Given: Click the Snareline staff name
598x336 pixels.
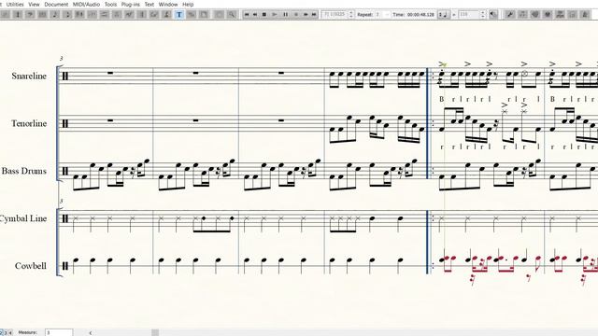Looking at the screenshot, I should pos(29,76).
